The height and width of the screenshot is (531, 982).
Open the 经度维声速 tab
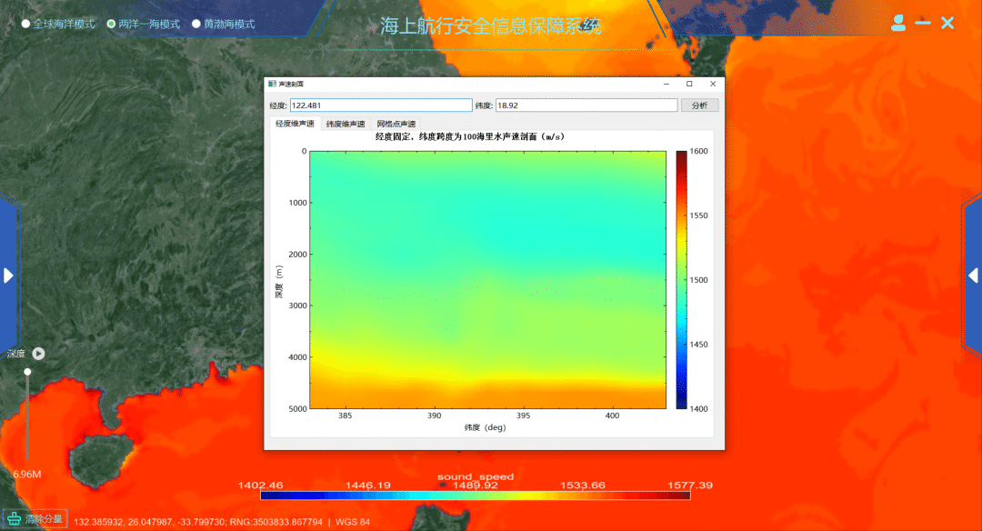pyautogui.click(x=295, y=124)
